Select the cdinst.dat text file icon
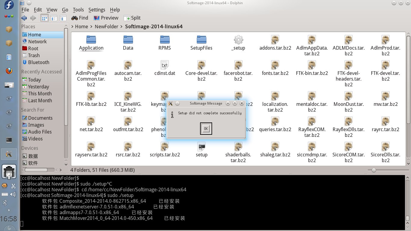Screen dimensions: 411x231 tap(165, 65)
